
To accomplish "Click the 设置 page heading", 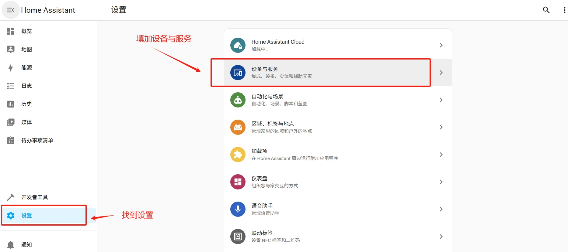I will [x=119, y=10].
